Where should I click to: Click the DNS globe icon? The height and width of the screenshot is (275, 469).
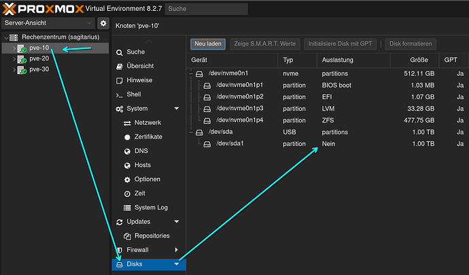tap(127, 151)
